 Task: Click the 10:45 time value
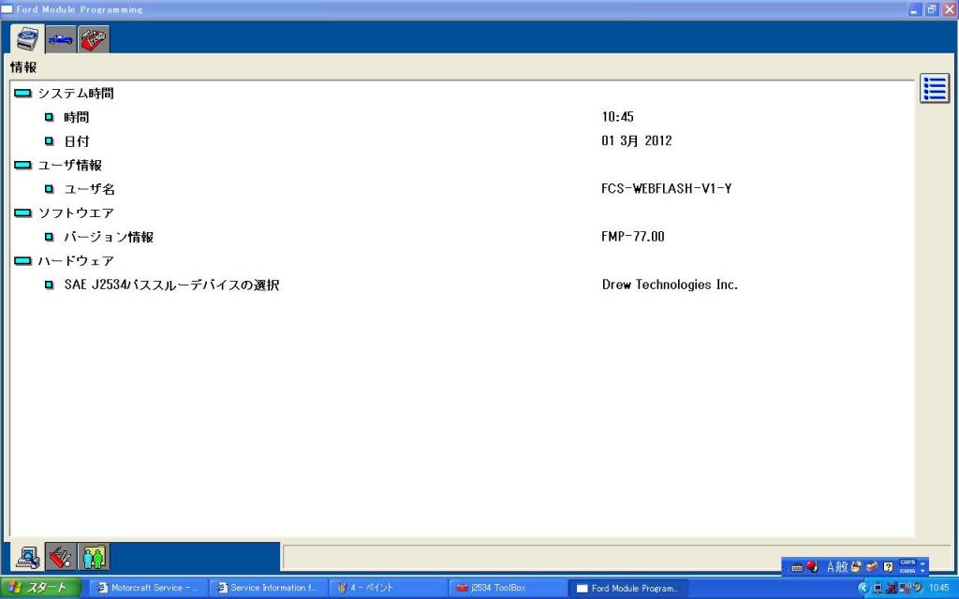(618, 117)
